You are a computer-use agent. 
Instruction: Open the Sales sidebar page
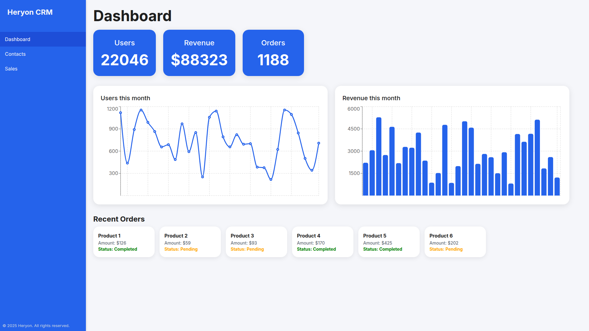pos(11,69)
